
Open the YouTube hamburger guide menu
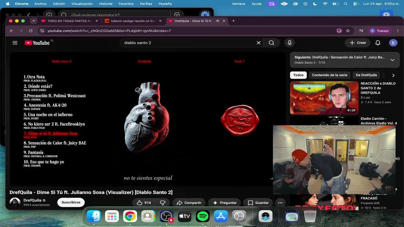[x=15, y=43]
